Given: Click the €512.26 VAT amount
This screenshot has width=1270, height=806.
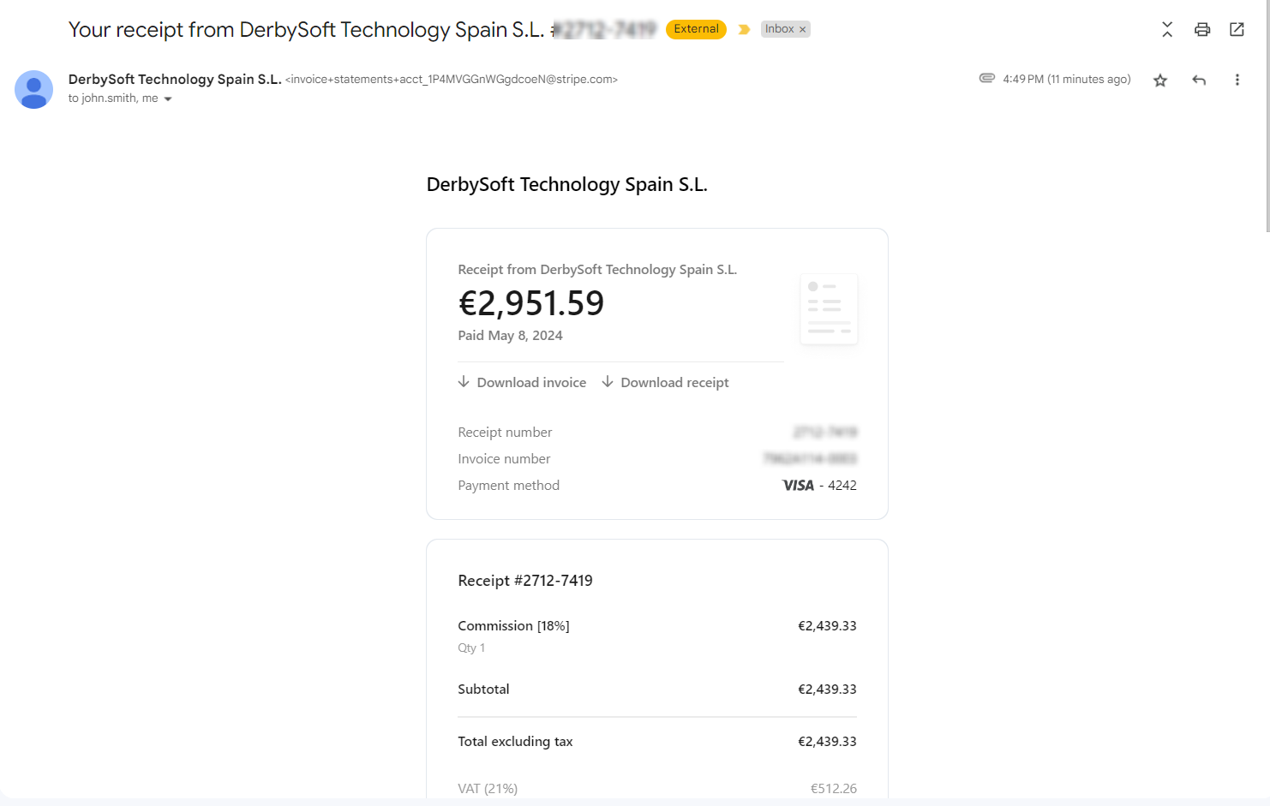Looking at the screenshot, I should point(834,789).
